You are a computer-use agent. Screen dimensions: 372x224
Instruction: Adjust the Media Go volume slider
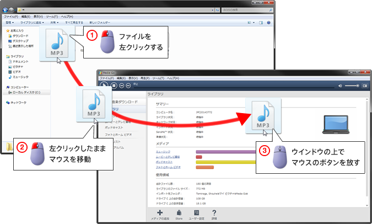[x=353, y=86]
